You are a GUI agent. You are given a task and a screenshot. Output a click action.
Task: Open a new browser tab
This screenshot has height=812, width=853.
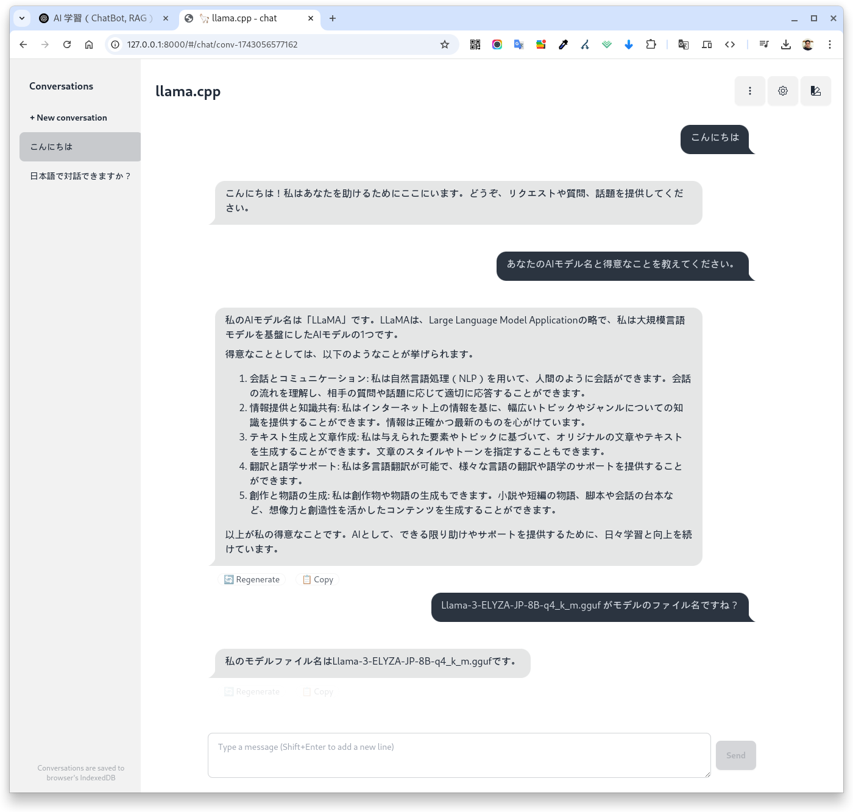tap(333, 18)
